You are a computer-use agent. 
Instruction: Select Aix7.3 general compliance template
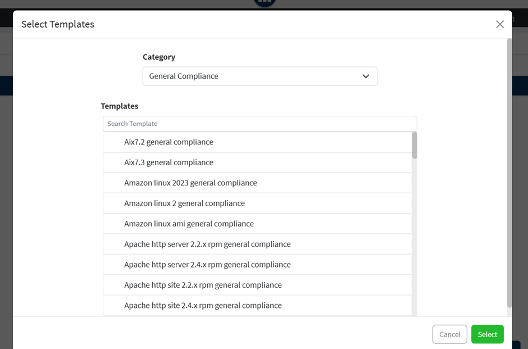pyautogui.click(x=257, y=162)
